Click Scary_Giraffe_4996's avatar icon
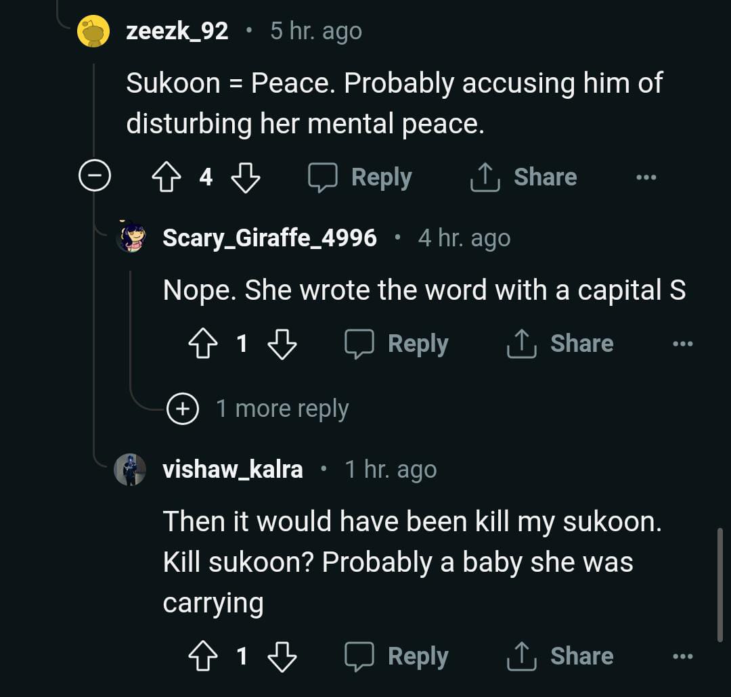Screen dimensions: 731x697 click(x=131, y=238)
